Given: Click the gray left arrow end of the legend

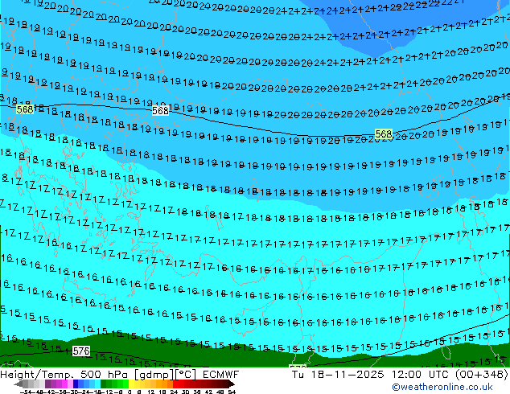Looking at the screenshot, I should click(x=18, y=384).
